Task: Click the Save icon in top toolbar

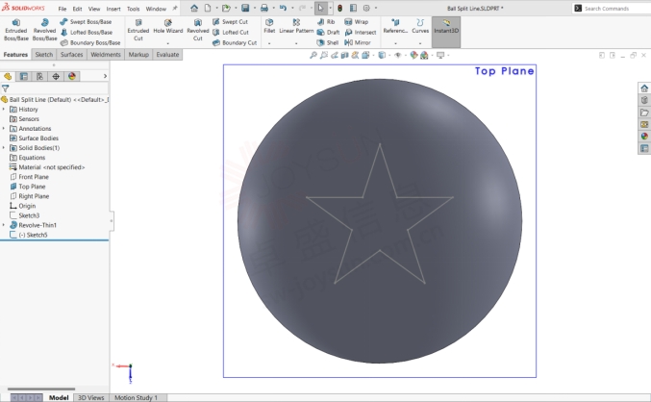Action: click(x=245, y=8)
